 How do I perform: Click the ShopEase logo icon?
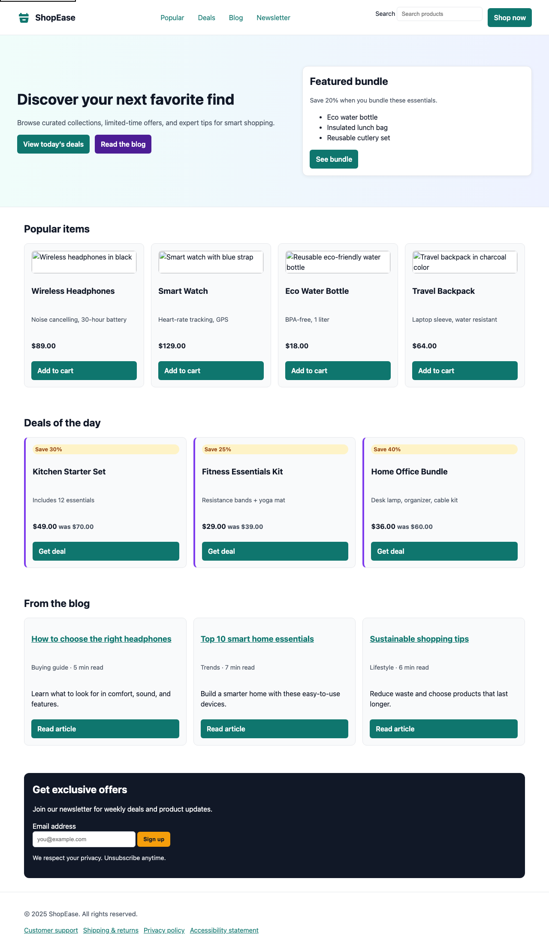tap(24, 18)
